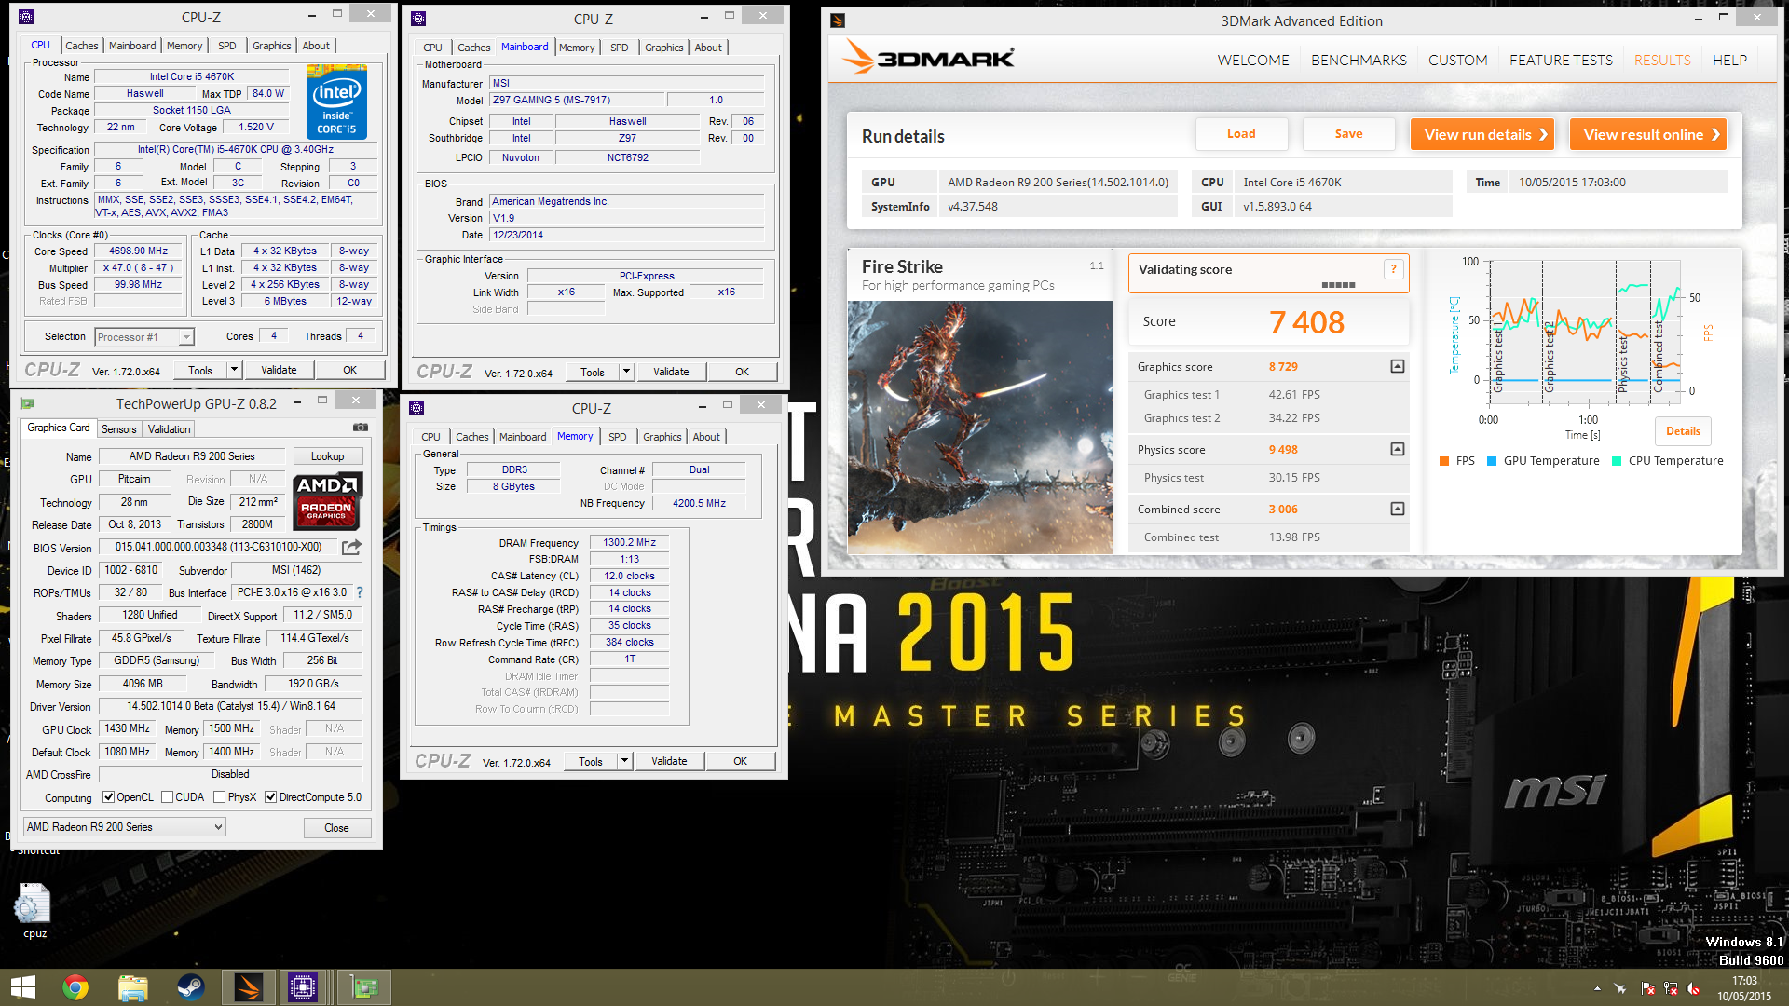Open the taskbar clock and date
This screenshot has height=1006, width=1789.
pyautogui.click(x=1744, y=988)
